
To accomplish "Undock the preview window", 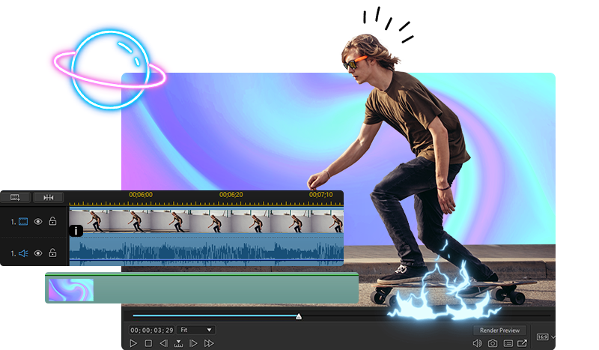I will pos(522,343).
